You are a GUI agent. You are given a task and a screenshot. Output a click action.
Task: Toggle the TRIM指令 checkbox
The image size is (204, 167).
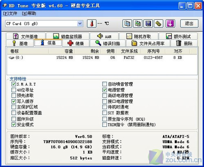click(104, 125)
